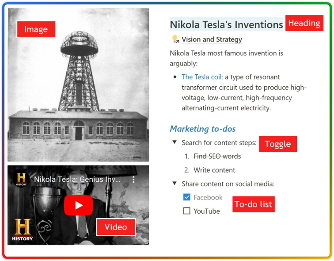Image resolution: width=334 pixels, height=261 pixels.
Task: Click the red Heading annotation label
Action: (x=304, y=23)
